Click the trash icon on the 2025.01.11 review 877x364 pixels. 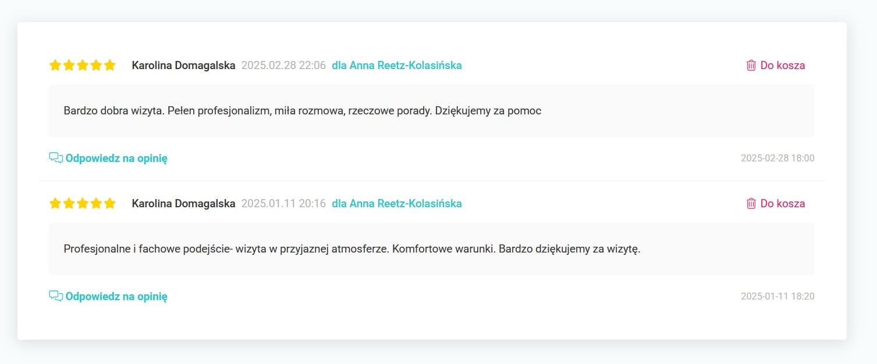[751, 203]
